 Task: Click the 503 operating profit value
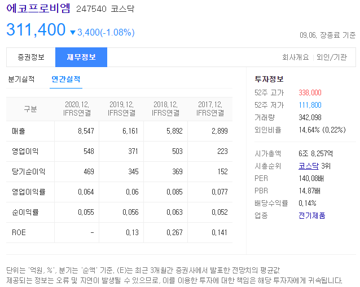[178, 151]
